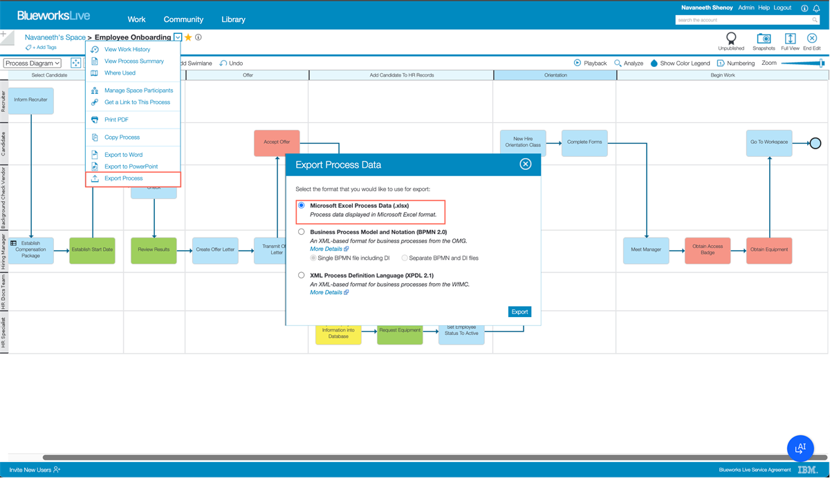Open Snapshots with the camera icon

tap(764, 39)
